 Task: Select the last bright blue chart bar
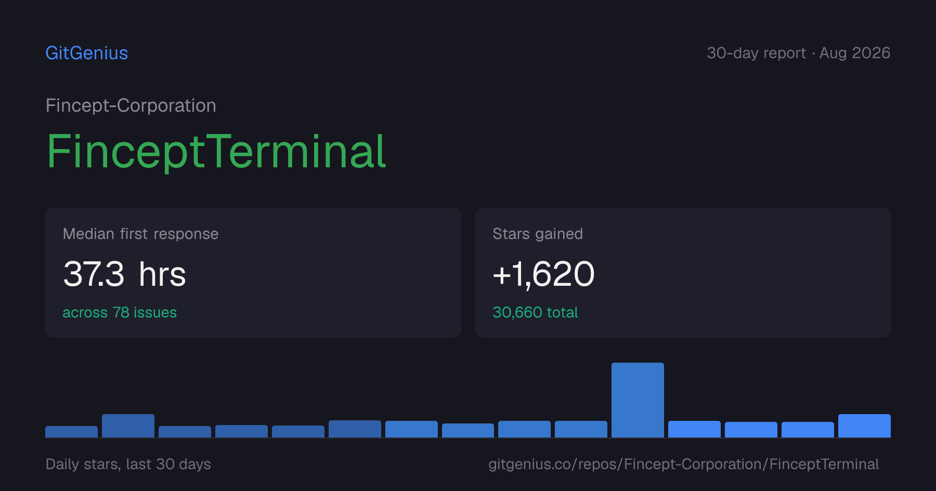864,426
